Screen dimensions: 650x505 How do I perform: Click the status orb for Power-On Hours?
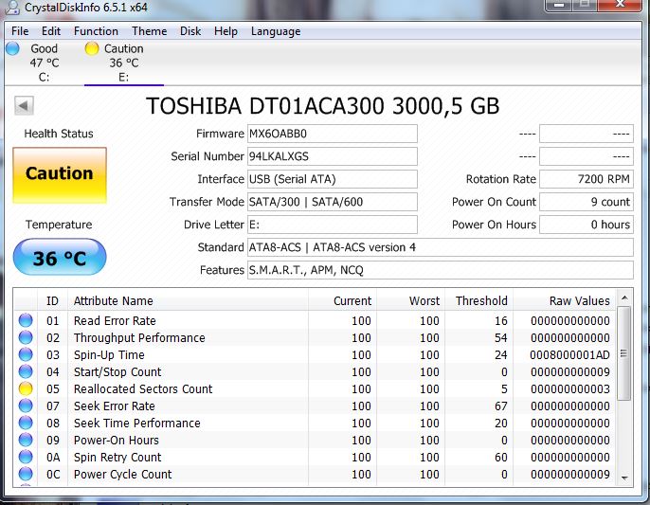26,440
